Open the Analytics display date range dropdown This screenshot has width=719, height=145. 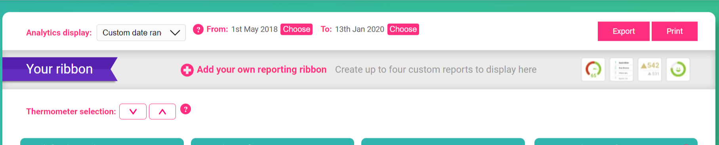[x=141, y=32]
